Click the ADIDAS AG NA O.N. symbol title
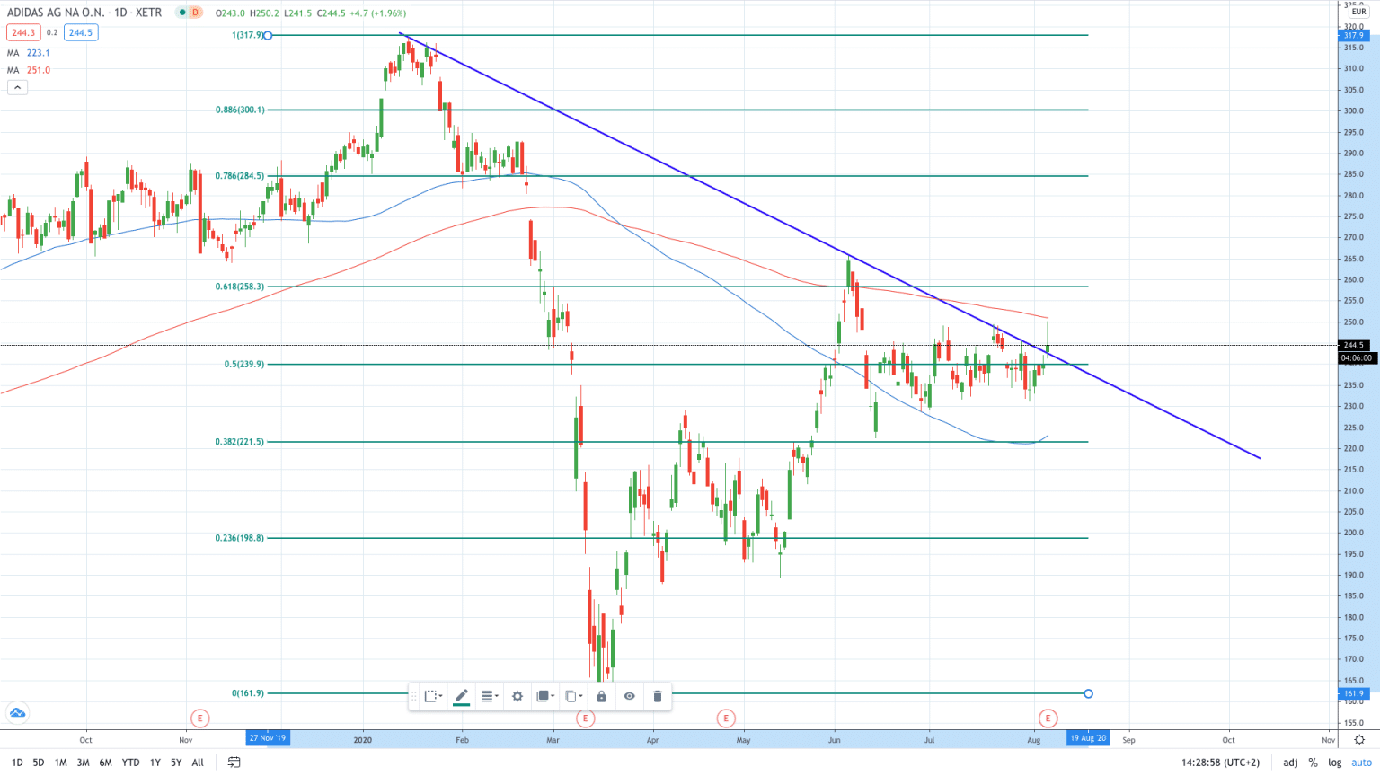This screenshot has width=1380, height=776. [55, 13]
